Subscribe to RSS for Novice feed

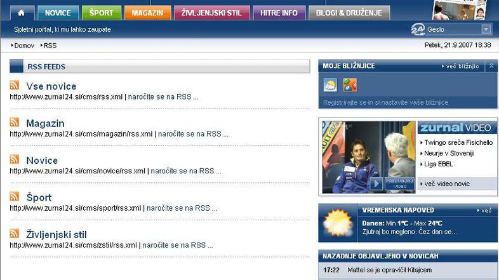click(x=186, y=171)
